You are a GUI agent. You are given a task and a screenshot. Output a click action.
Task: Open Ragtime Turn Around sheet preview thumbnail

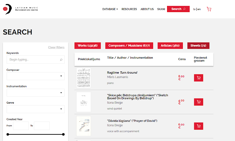point(84,78)
